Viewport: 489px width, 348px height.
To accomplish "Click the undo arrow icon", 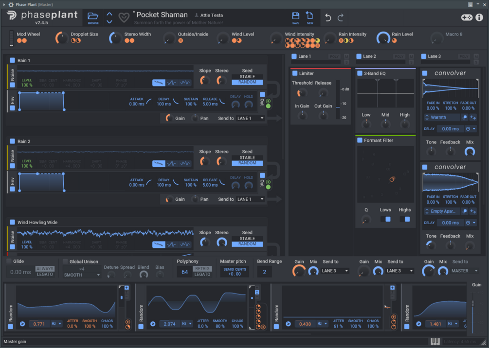I will coord(328,17).
